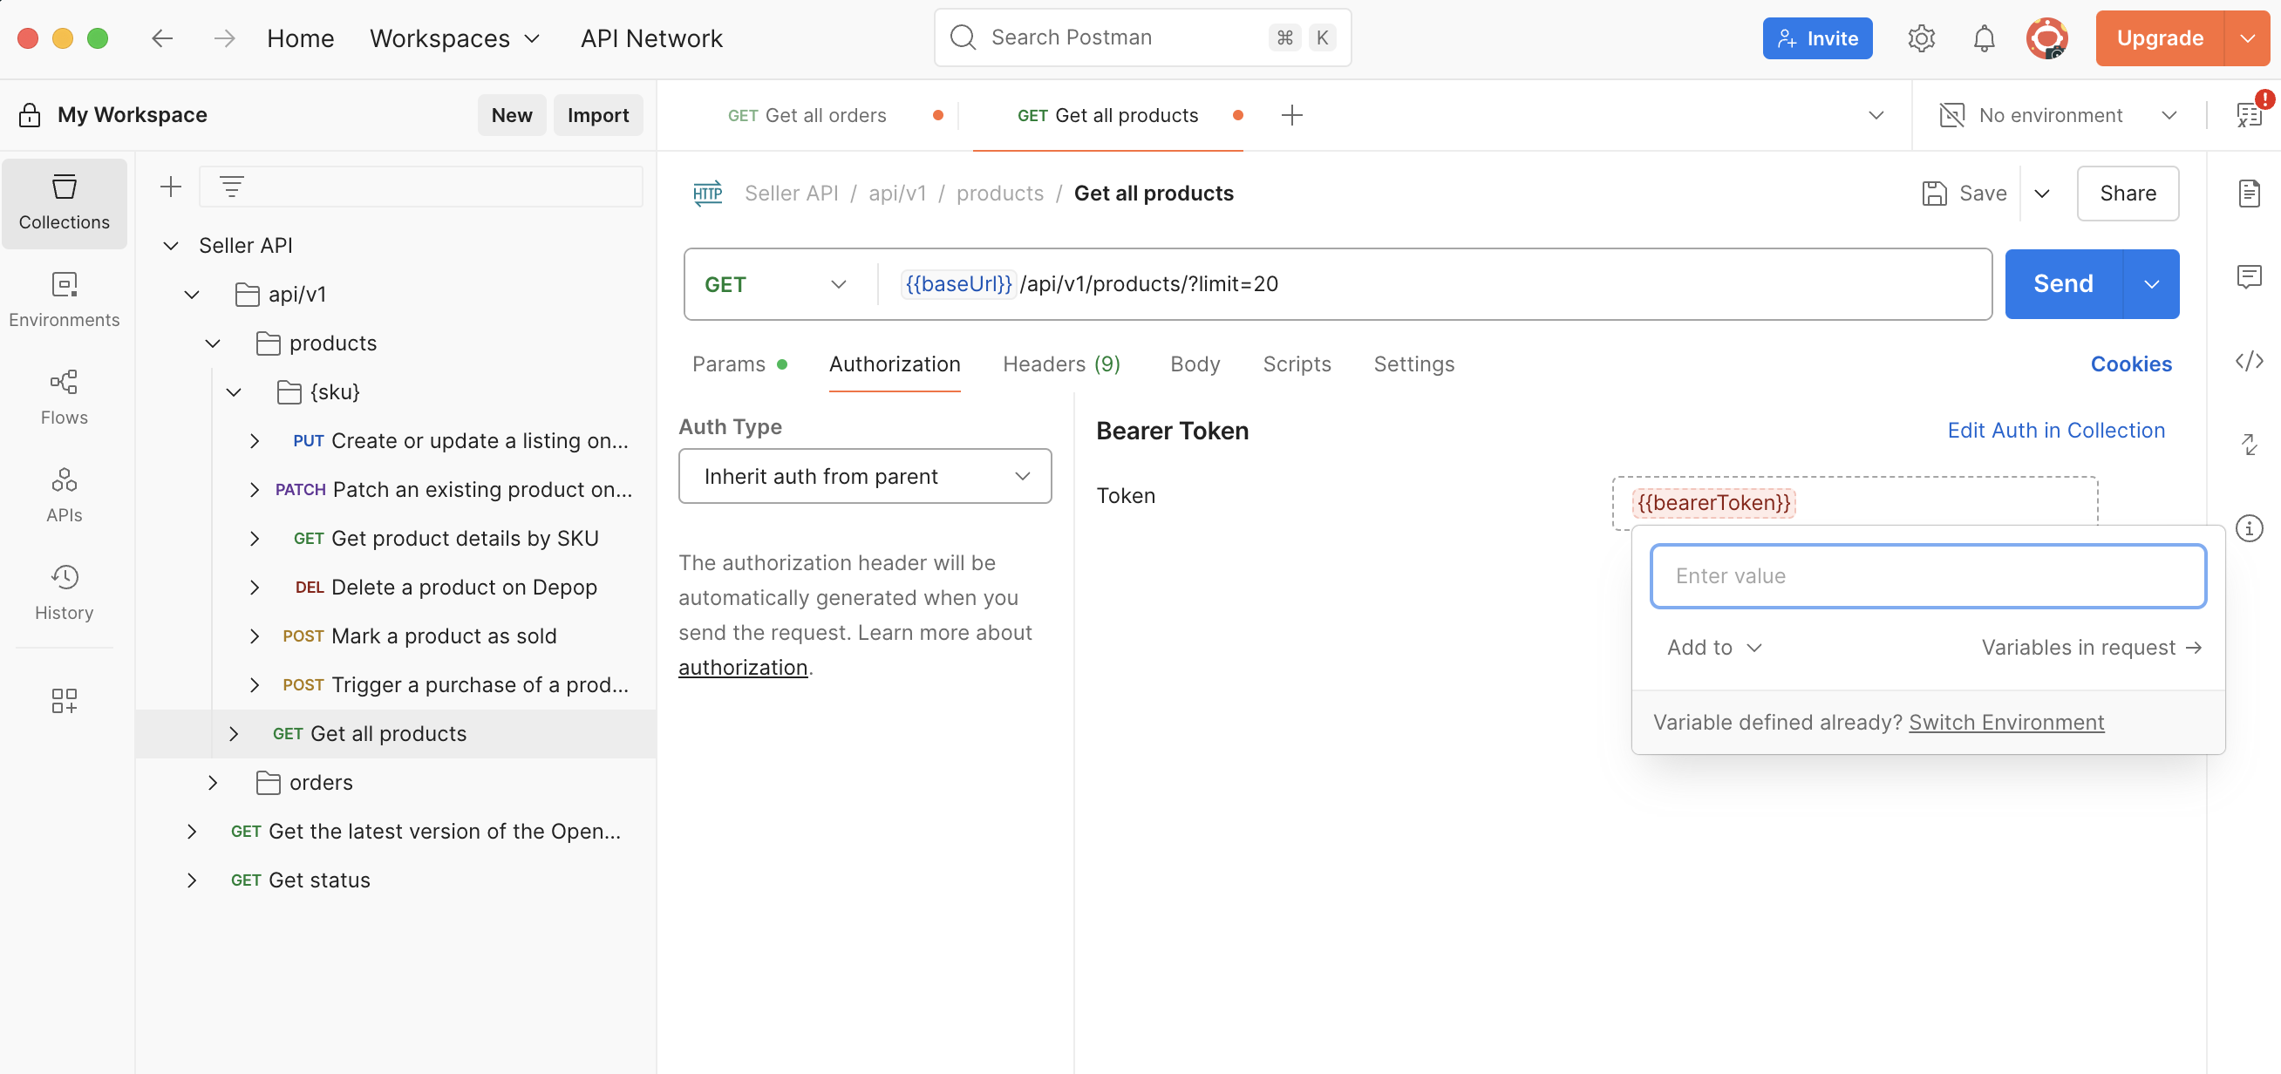
Task: Open the notifications bell
Action: 1985,38
